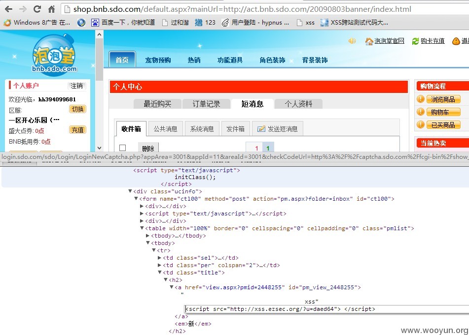Viewport: 469px width, 335px height.
Task: Click the 充值 recharge button
Action: pos(77,130)
